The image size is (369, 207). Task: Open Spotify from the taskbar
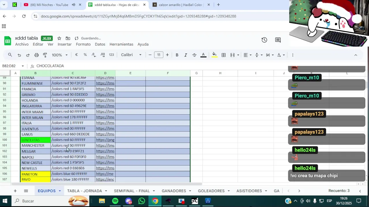115,201
